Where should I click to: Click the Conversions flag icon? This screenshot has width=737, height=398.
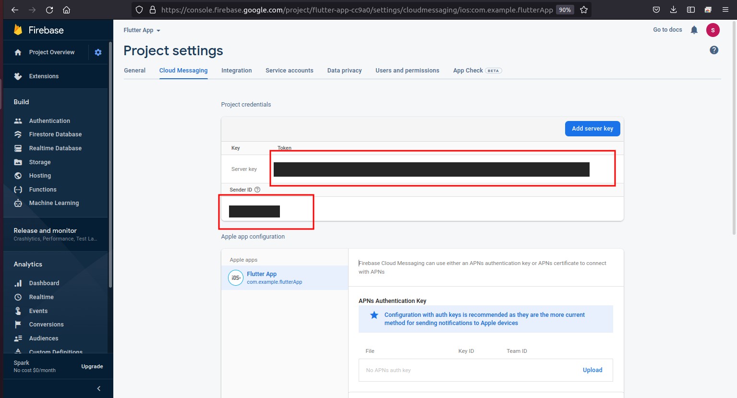pyautogui.click(x=18, y=325)
